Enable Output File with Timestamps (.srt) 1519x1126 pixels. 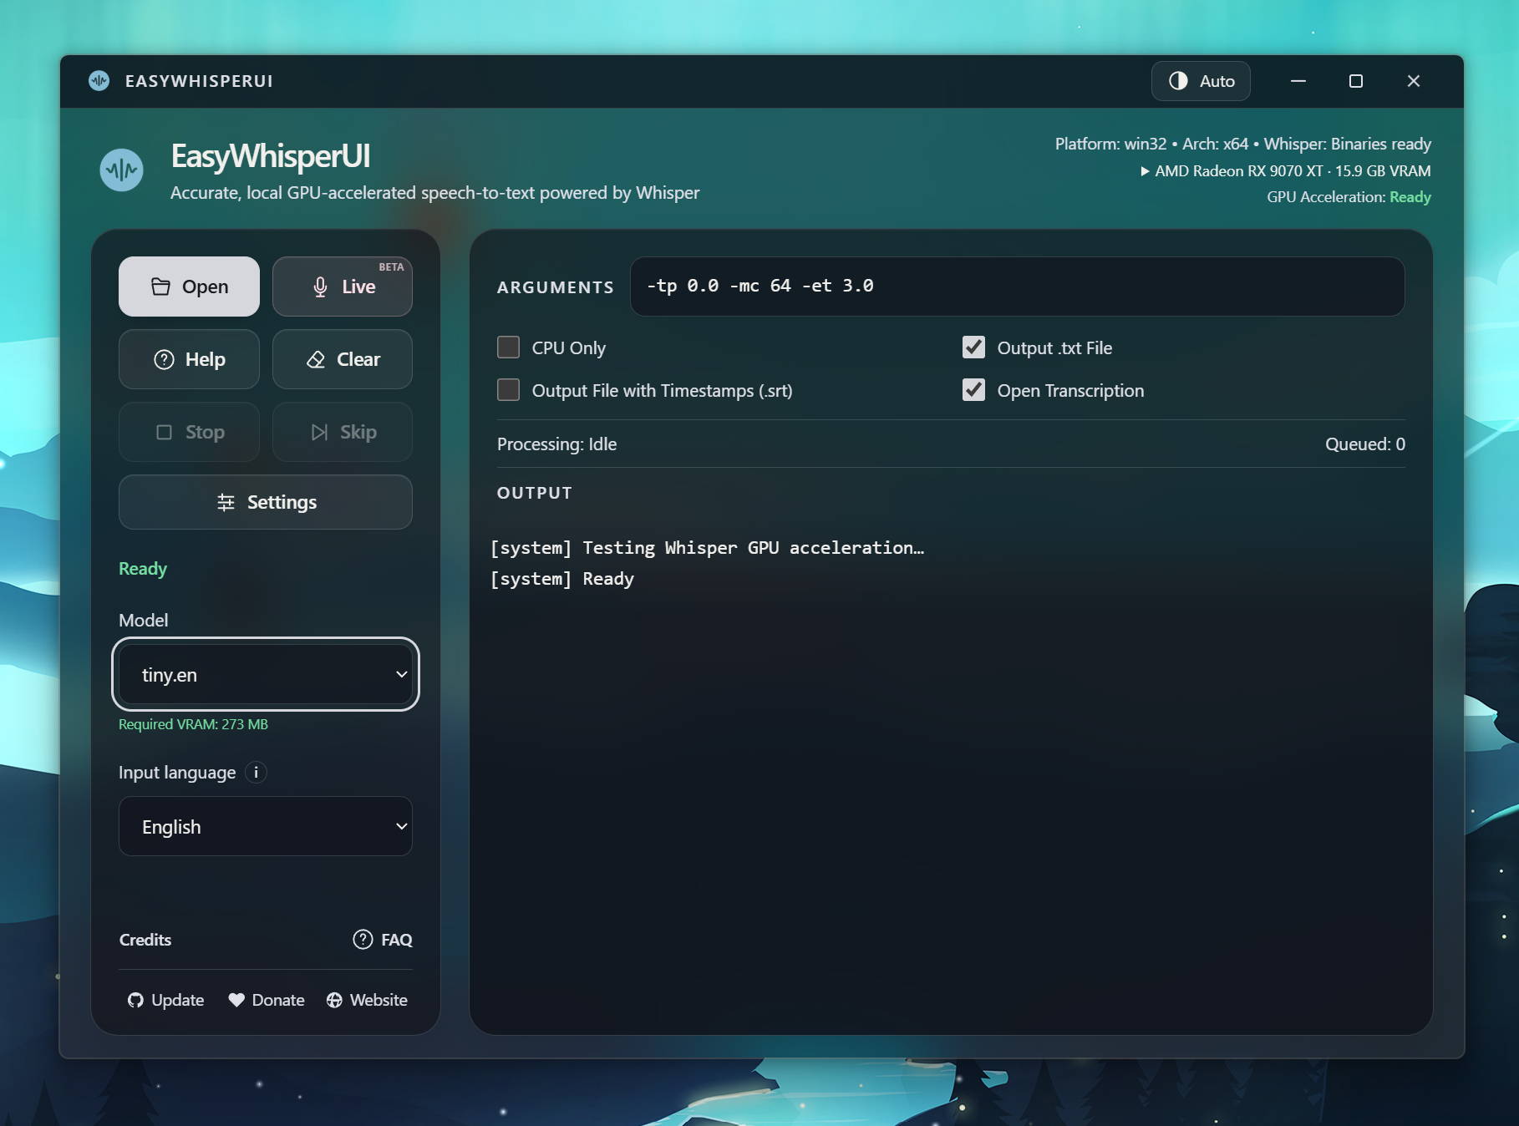tap(508, 390)
